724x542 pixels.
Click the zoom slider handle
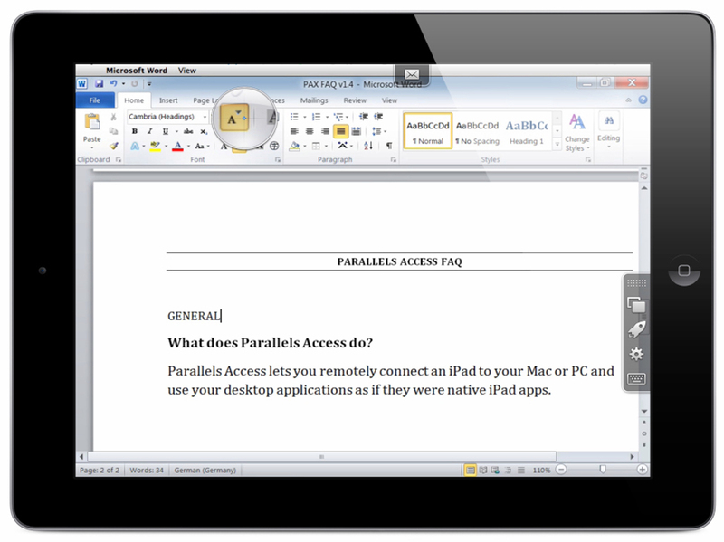click(602, 470)
